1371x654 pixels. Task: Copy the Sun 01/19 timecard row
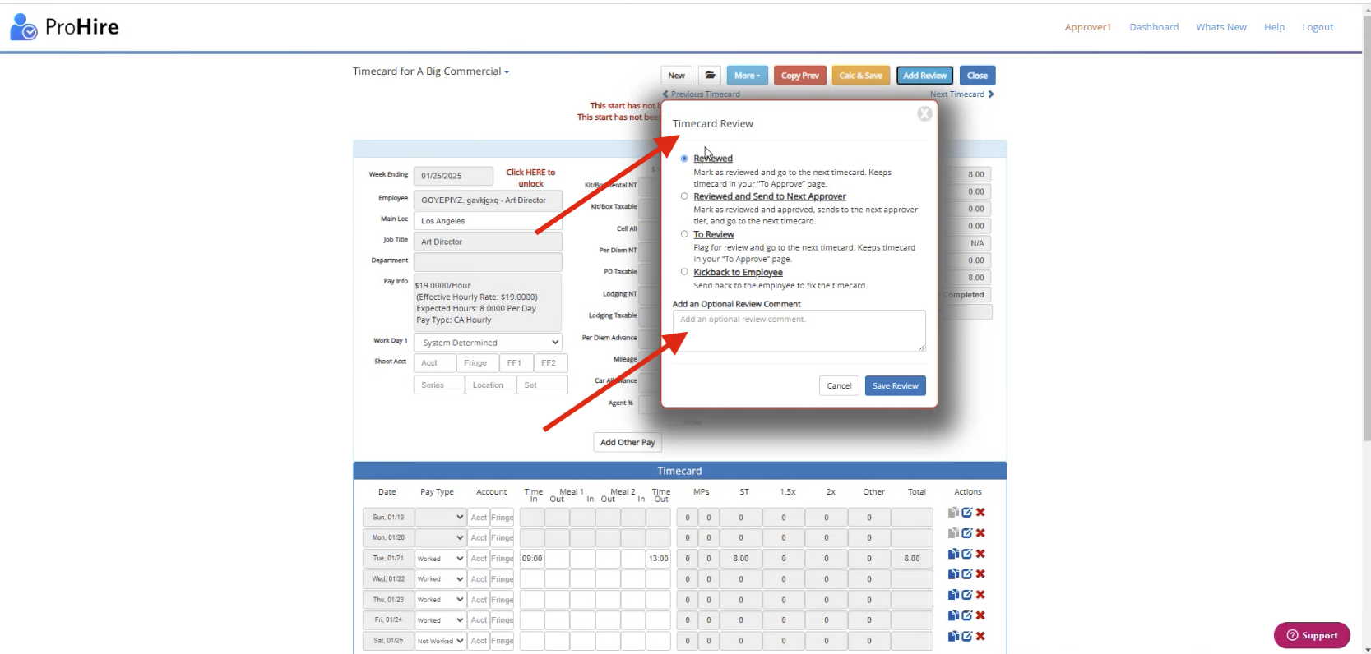click(x=953, y=513)
